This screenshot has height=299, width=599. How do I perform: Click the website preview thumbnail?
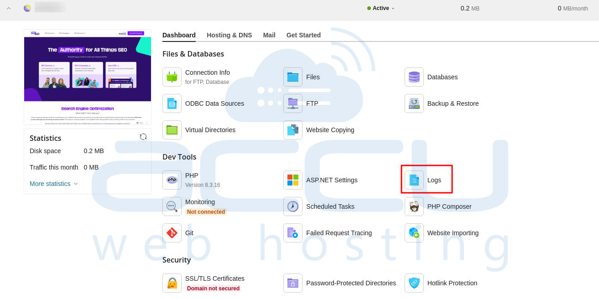[88, 77]
